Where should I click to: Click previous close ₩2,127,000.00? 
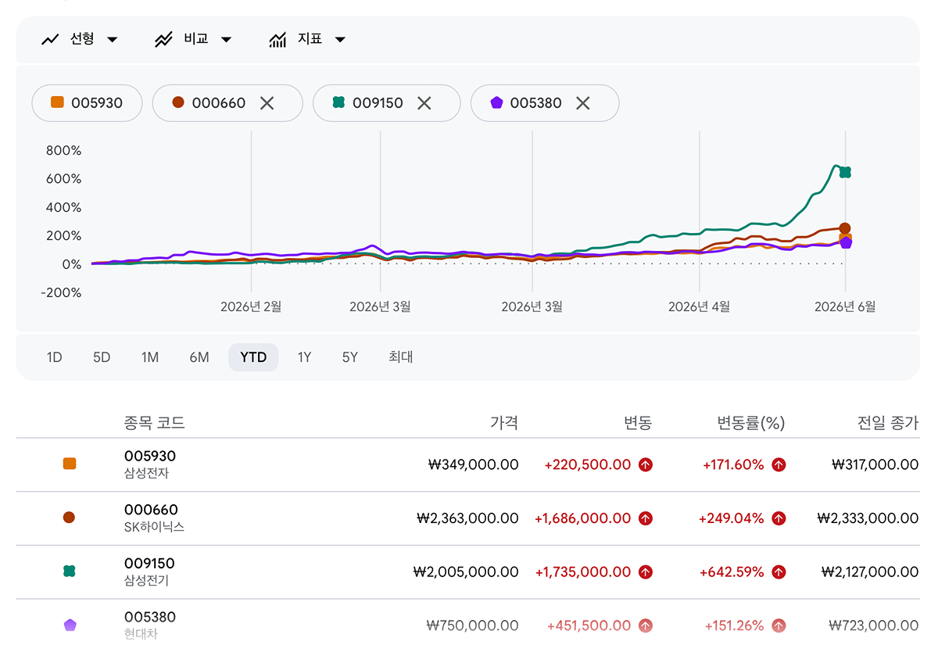coord(870,572)
